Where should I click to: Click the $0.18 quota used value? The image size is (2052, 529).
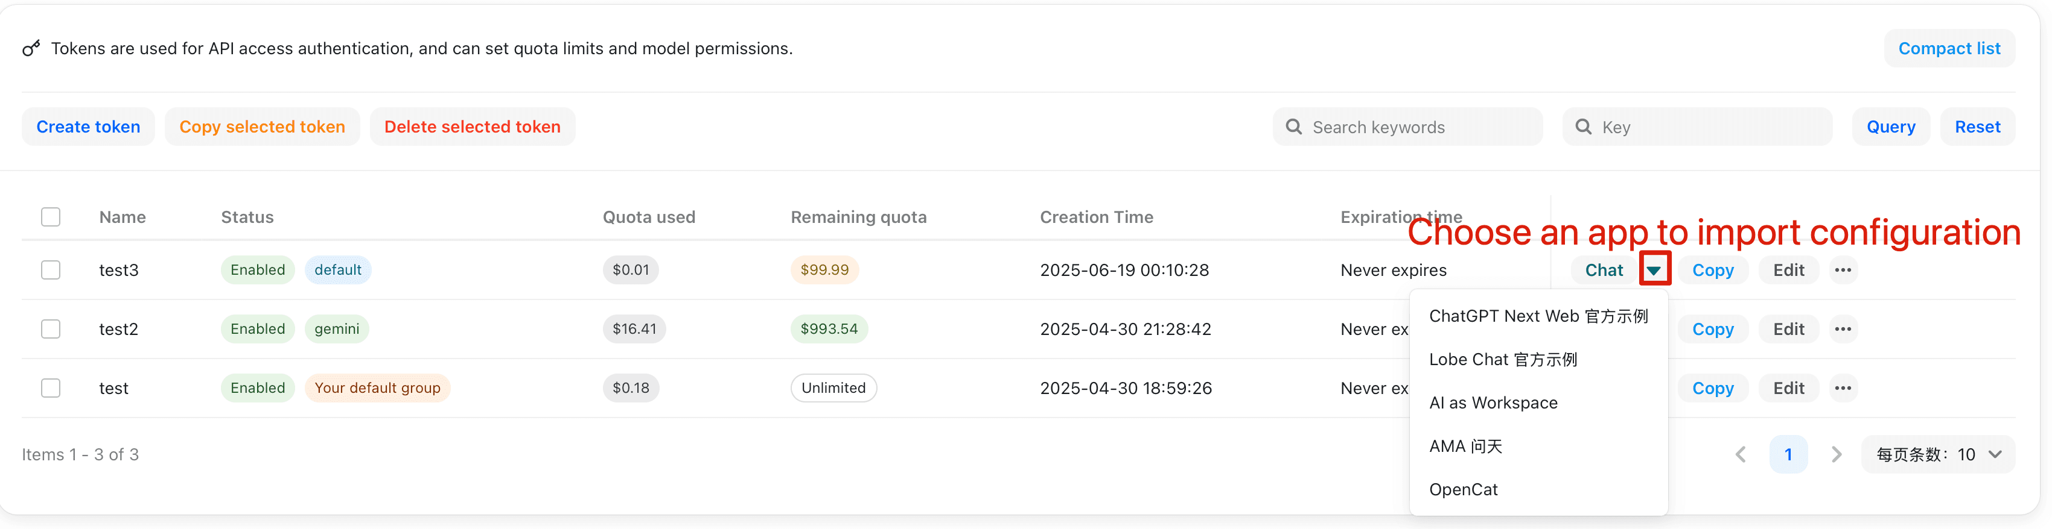[630, 388]
